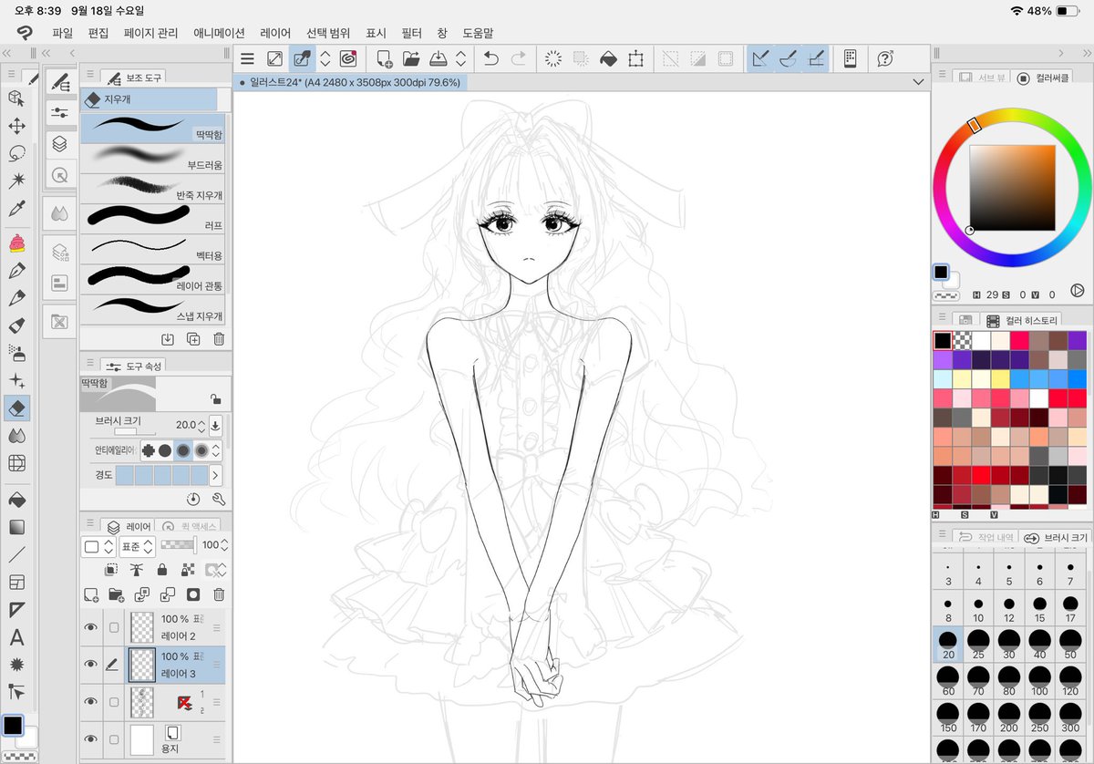Toggle visibility of the 용지 paper layer
The image size is (1094, 764).
coord(90,738)
